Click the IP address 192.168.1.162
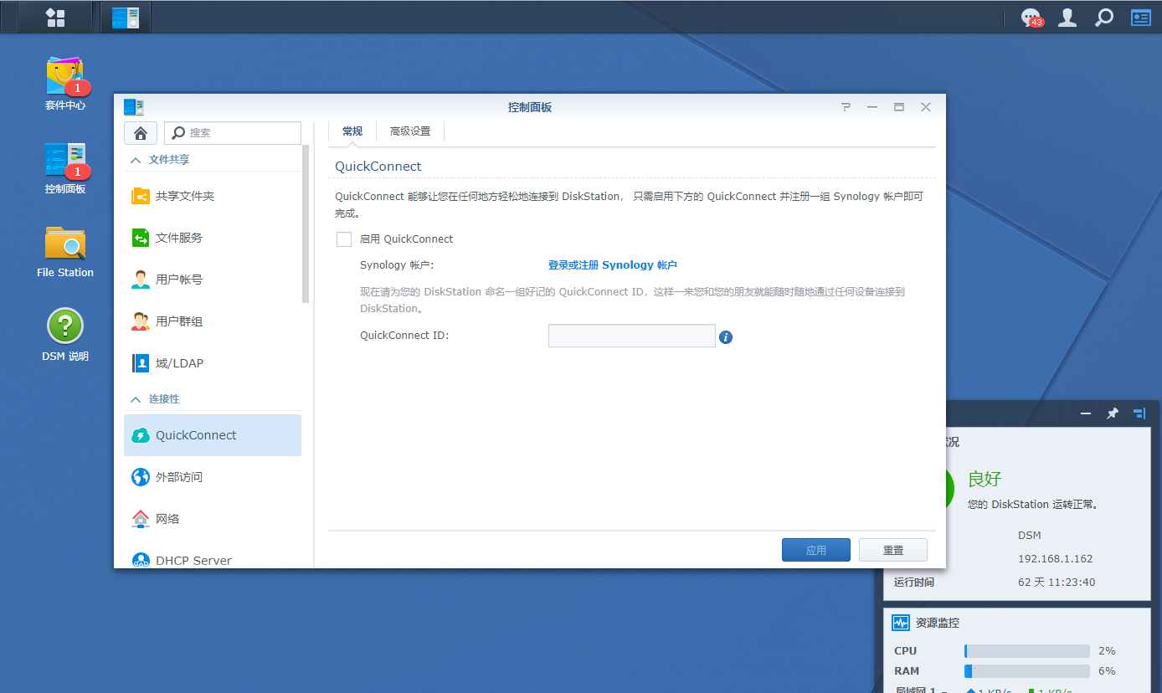 (x=1056, y=559)
